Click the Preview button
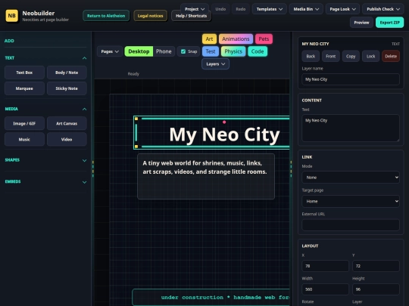This screenshot has width=409, height=306. [x=361, y=23]
